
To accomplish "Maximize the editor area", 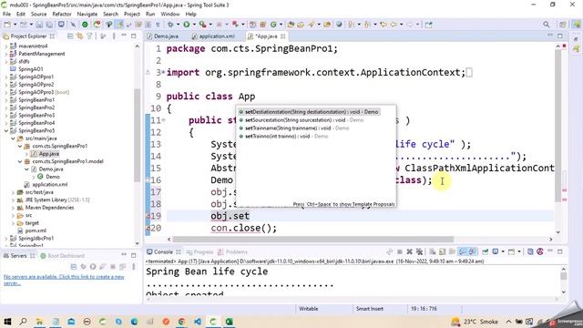I will (x=560, y=36).
